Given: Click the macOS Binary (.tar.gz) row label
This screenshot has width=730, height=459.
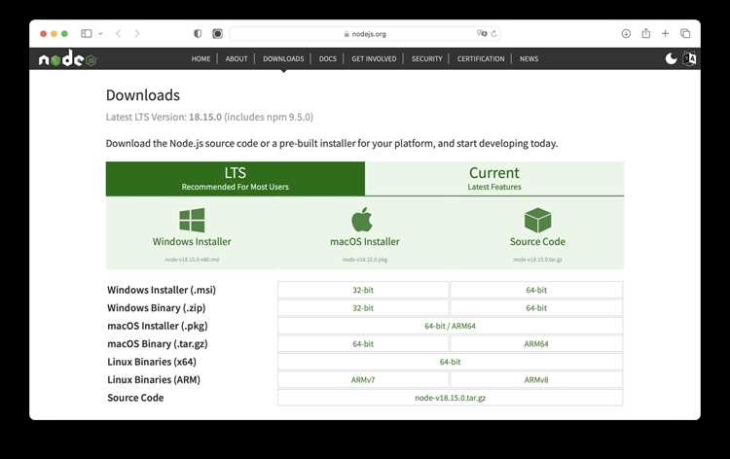Looking at the screenshot, I should click(x=158, y=344).
